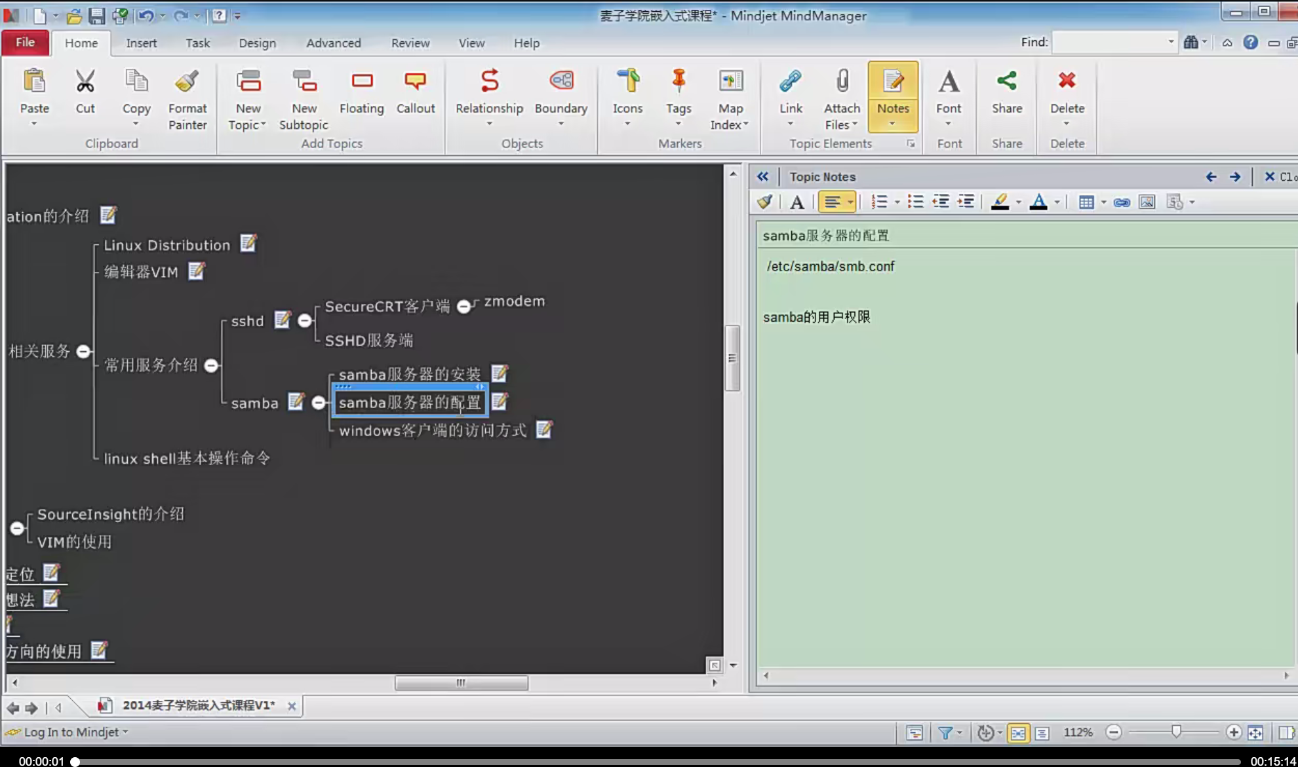Click the 2014麦子学院嵌入式课程V1 document tab
The image size is (1298, 767).
click(x=199, y=705)
